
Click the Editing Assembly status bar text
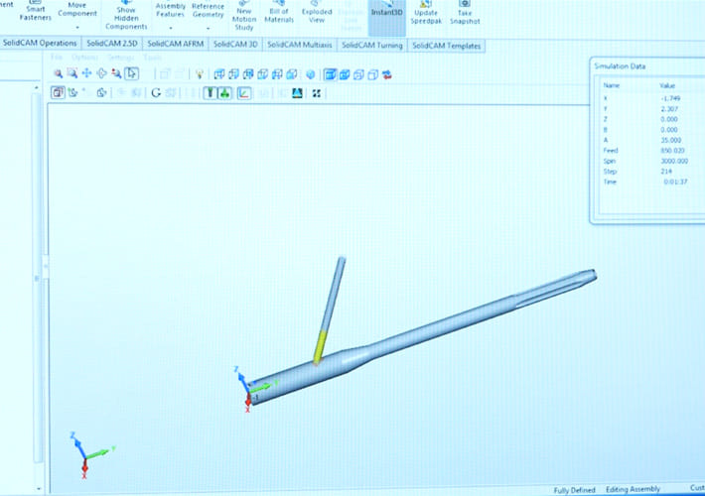click(634, 489)
